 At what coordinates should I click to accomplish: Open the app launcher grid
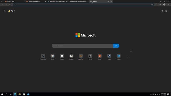coord(5,11)
